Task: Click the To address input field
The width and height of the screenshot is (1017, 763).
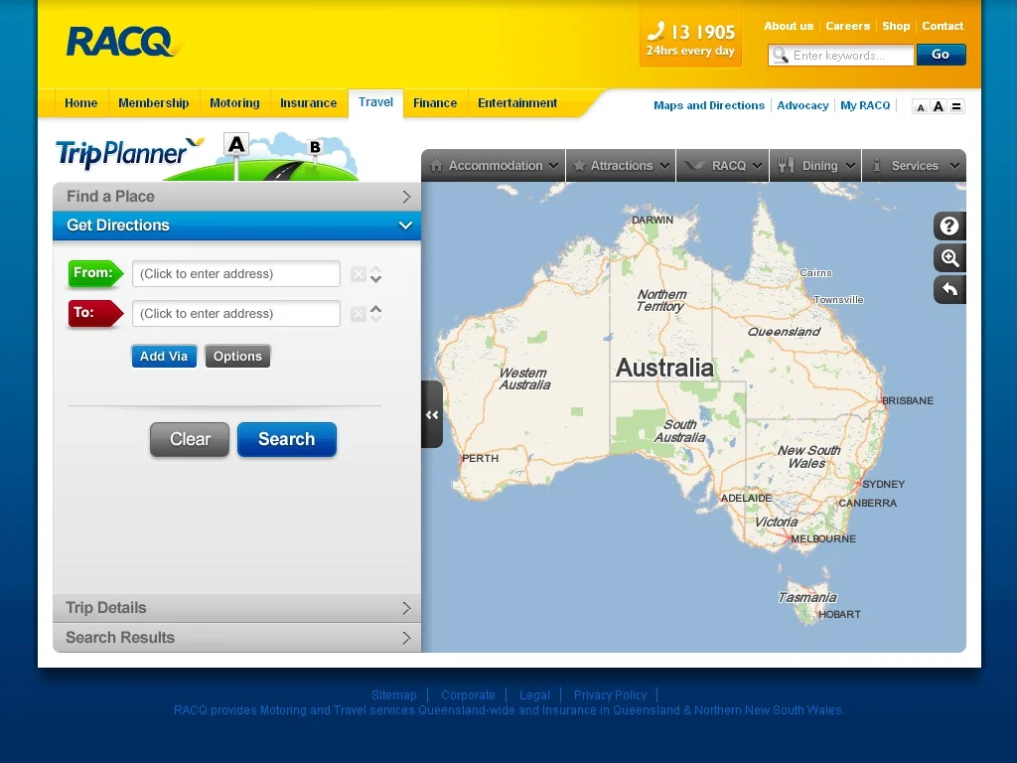Action: click(x=236, y=313)
